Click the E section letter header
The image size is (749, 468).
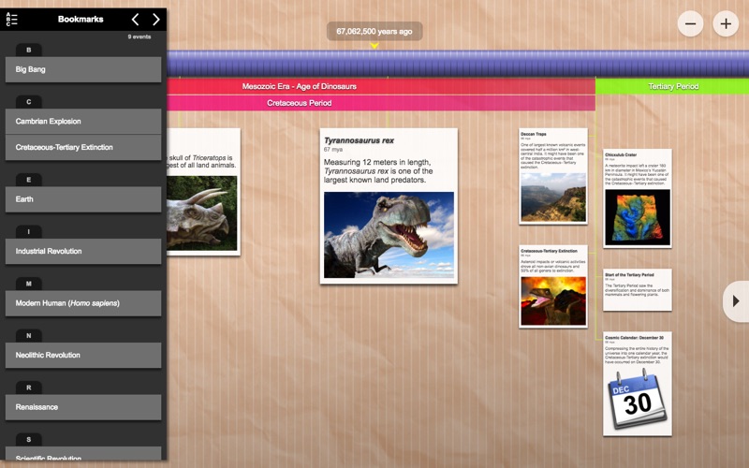29,180
